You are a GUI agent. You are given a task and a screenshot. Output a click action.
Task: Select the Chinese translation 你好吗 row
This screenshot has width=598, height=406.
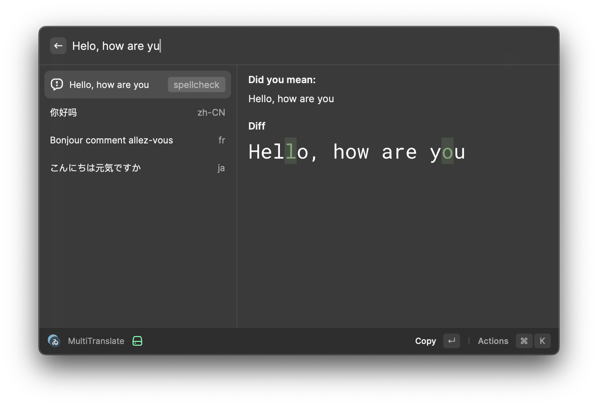tap(138, 112)
